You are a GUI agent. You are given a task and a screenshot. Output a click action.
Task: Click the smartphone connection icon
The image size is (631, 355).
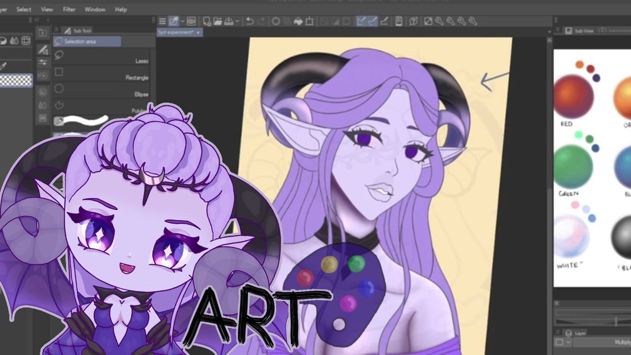tap(399, 21)
